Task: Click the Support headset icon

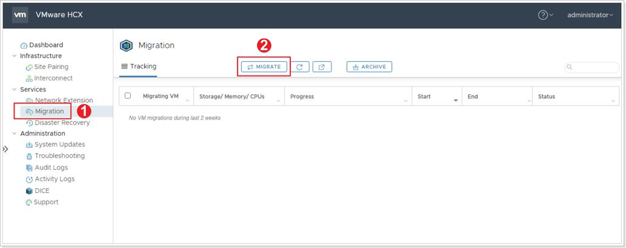Action: click(28, 203)
